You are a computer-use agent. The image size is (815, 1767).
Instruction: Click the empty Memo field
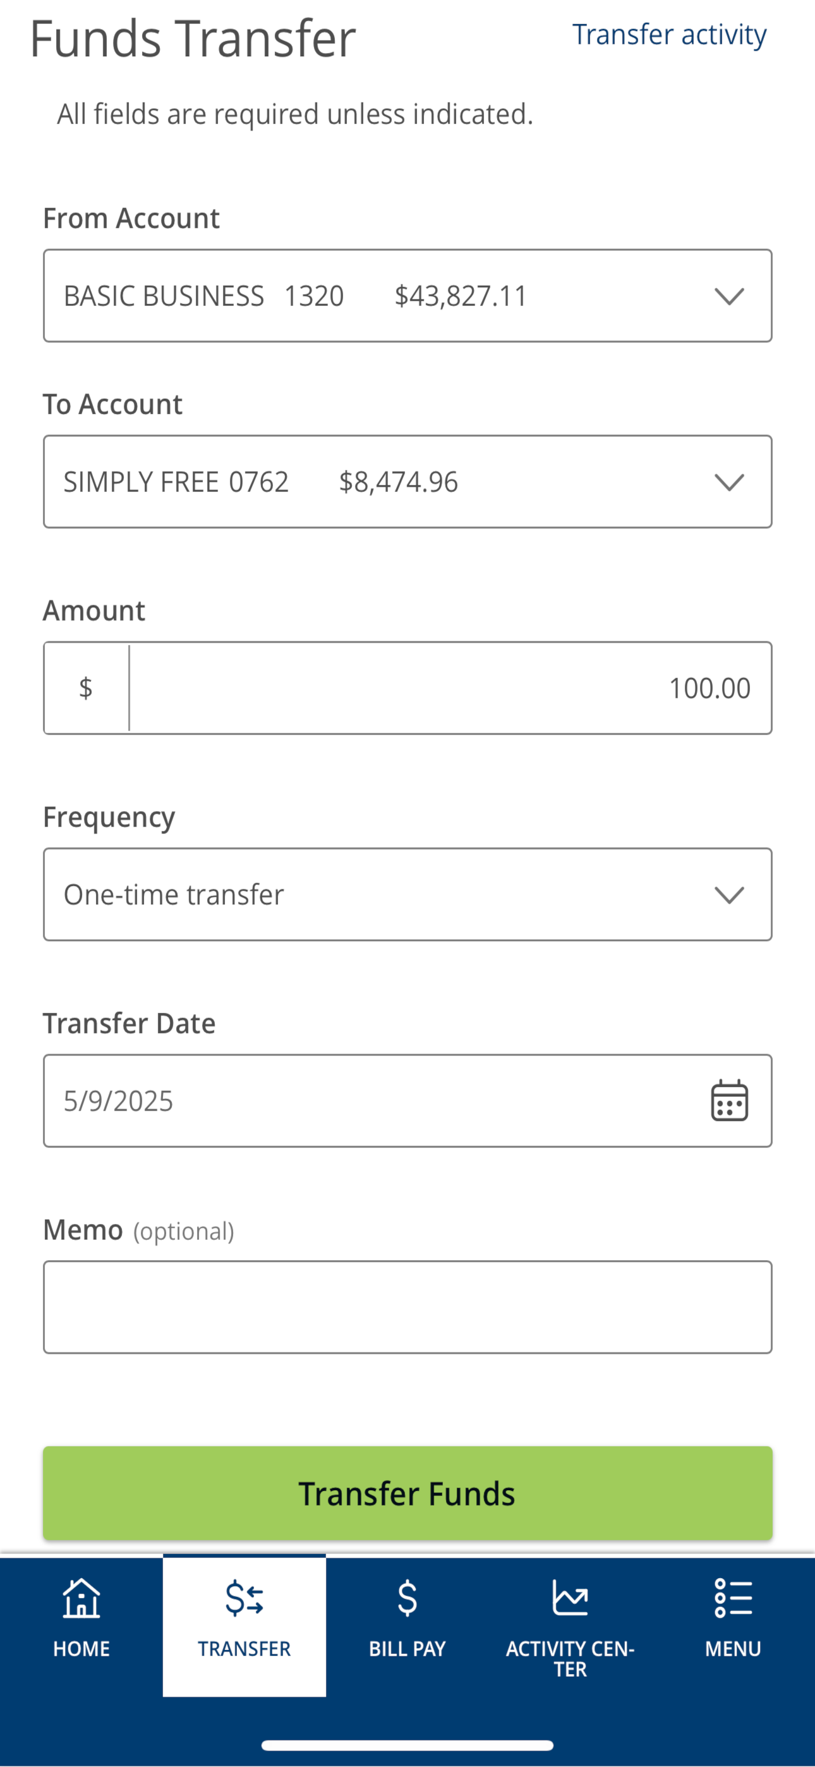coord(407,1307)
